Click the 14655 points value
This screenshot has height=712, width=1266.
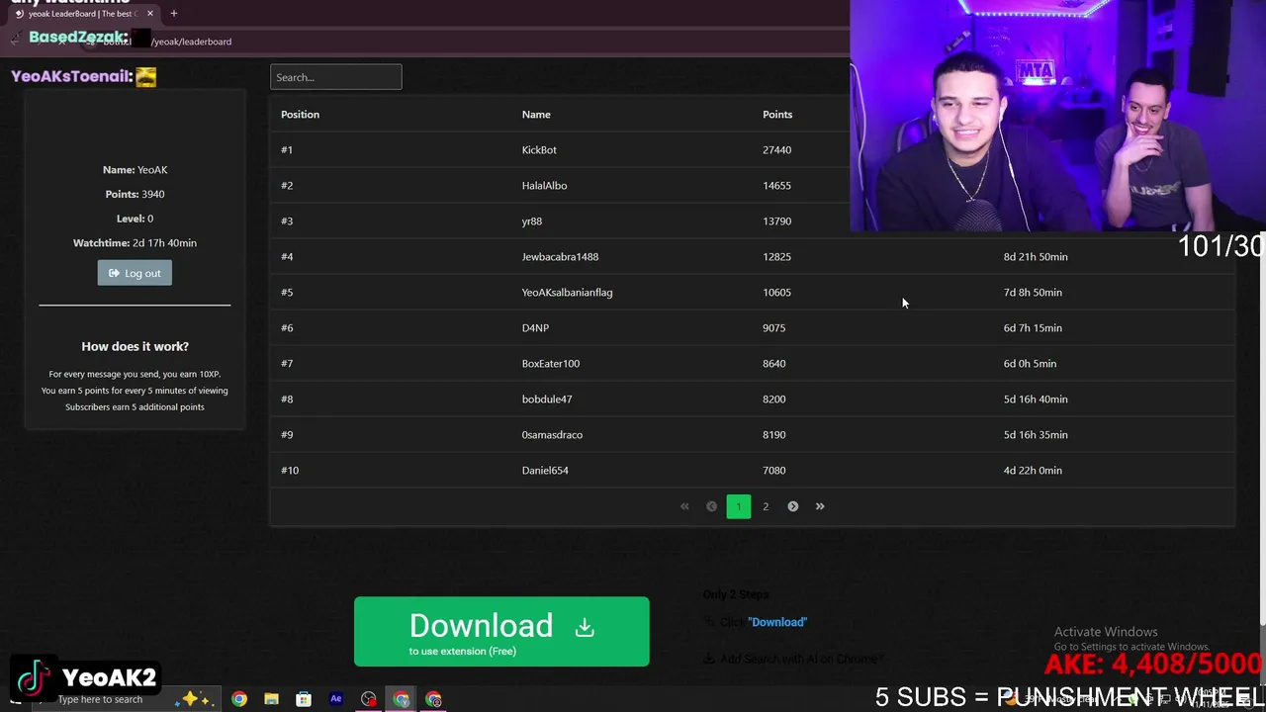click(776, 186)
